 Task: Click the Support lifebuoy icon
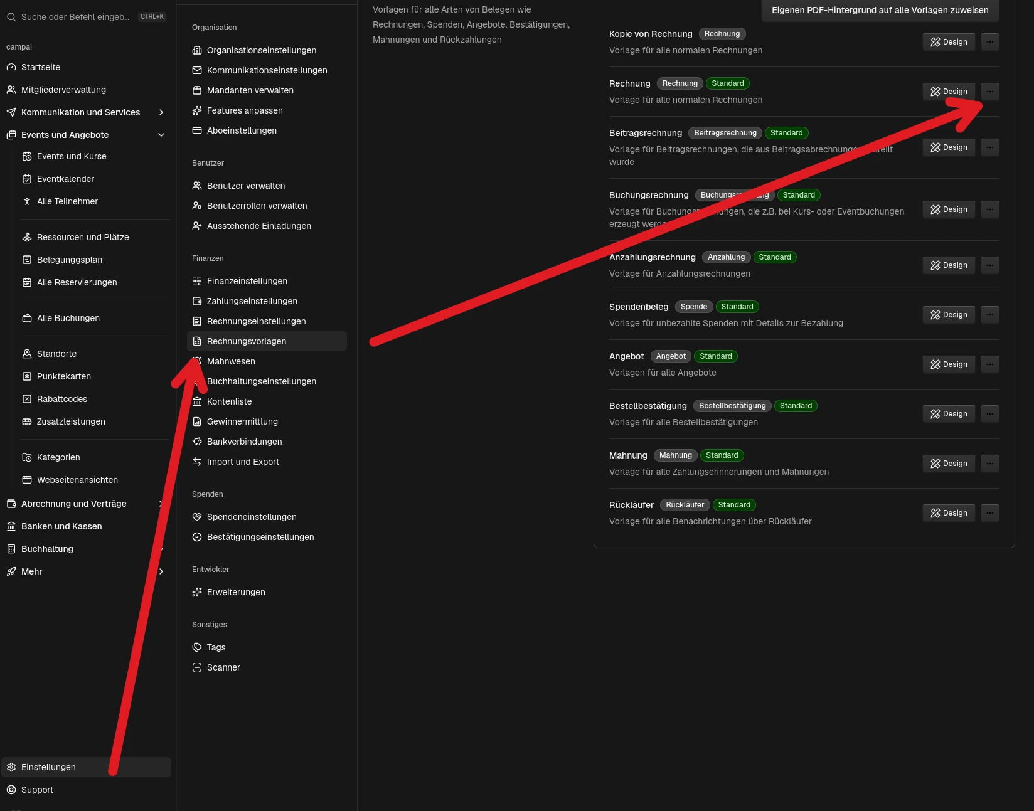11,790
